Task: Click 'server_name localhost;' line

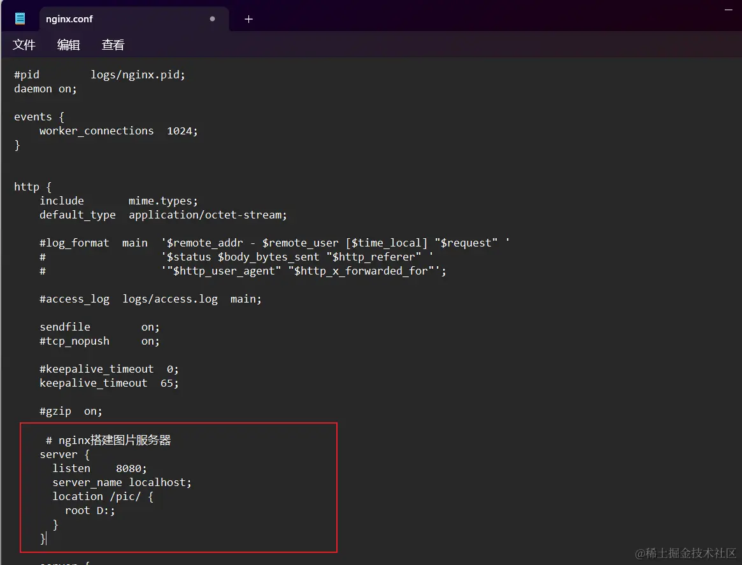Action: coord(122,482)
